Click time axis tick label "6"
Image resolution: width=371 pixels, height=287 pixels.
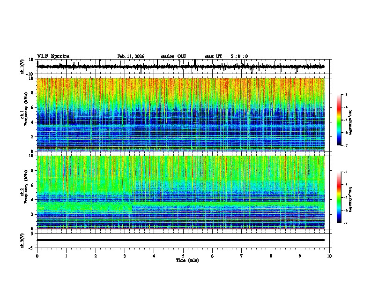click(213, 256)
